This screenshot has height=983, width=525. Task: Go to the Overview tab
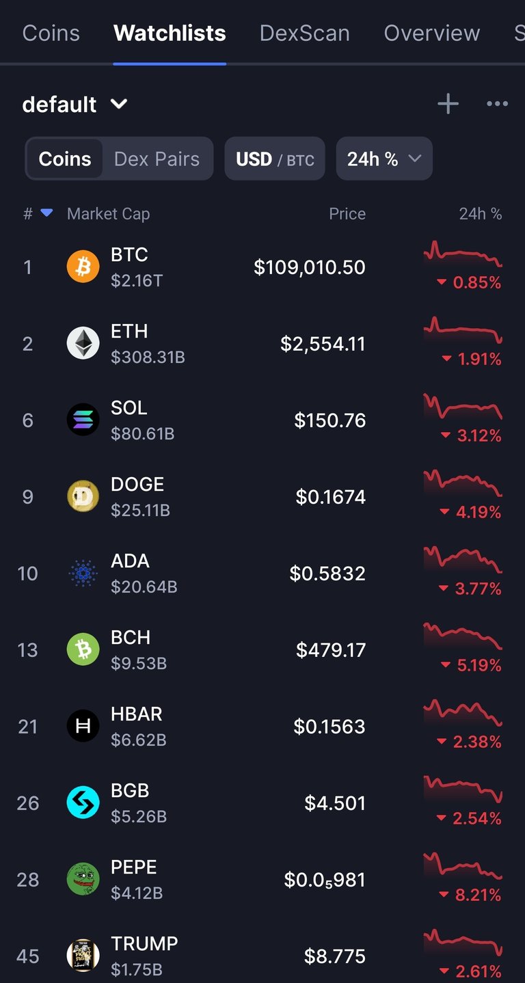(x=432, y=33)
